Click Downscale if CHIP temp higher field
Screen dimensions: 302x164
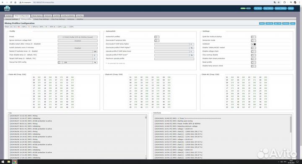tap(172, 44)
